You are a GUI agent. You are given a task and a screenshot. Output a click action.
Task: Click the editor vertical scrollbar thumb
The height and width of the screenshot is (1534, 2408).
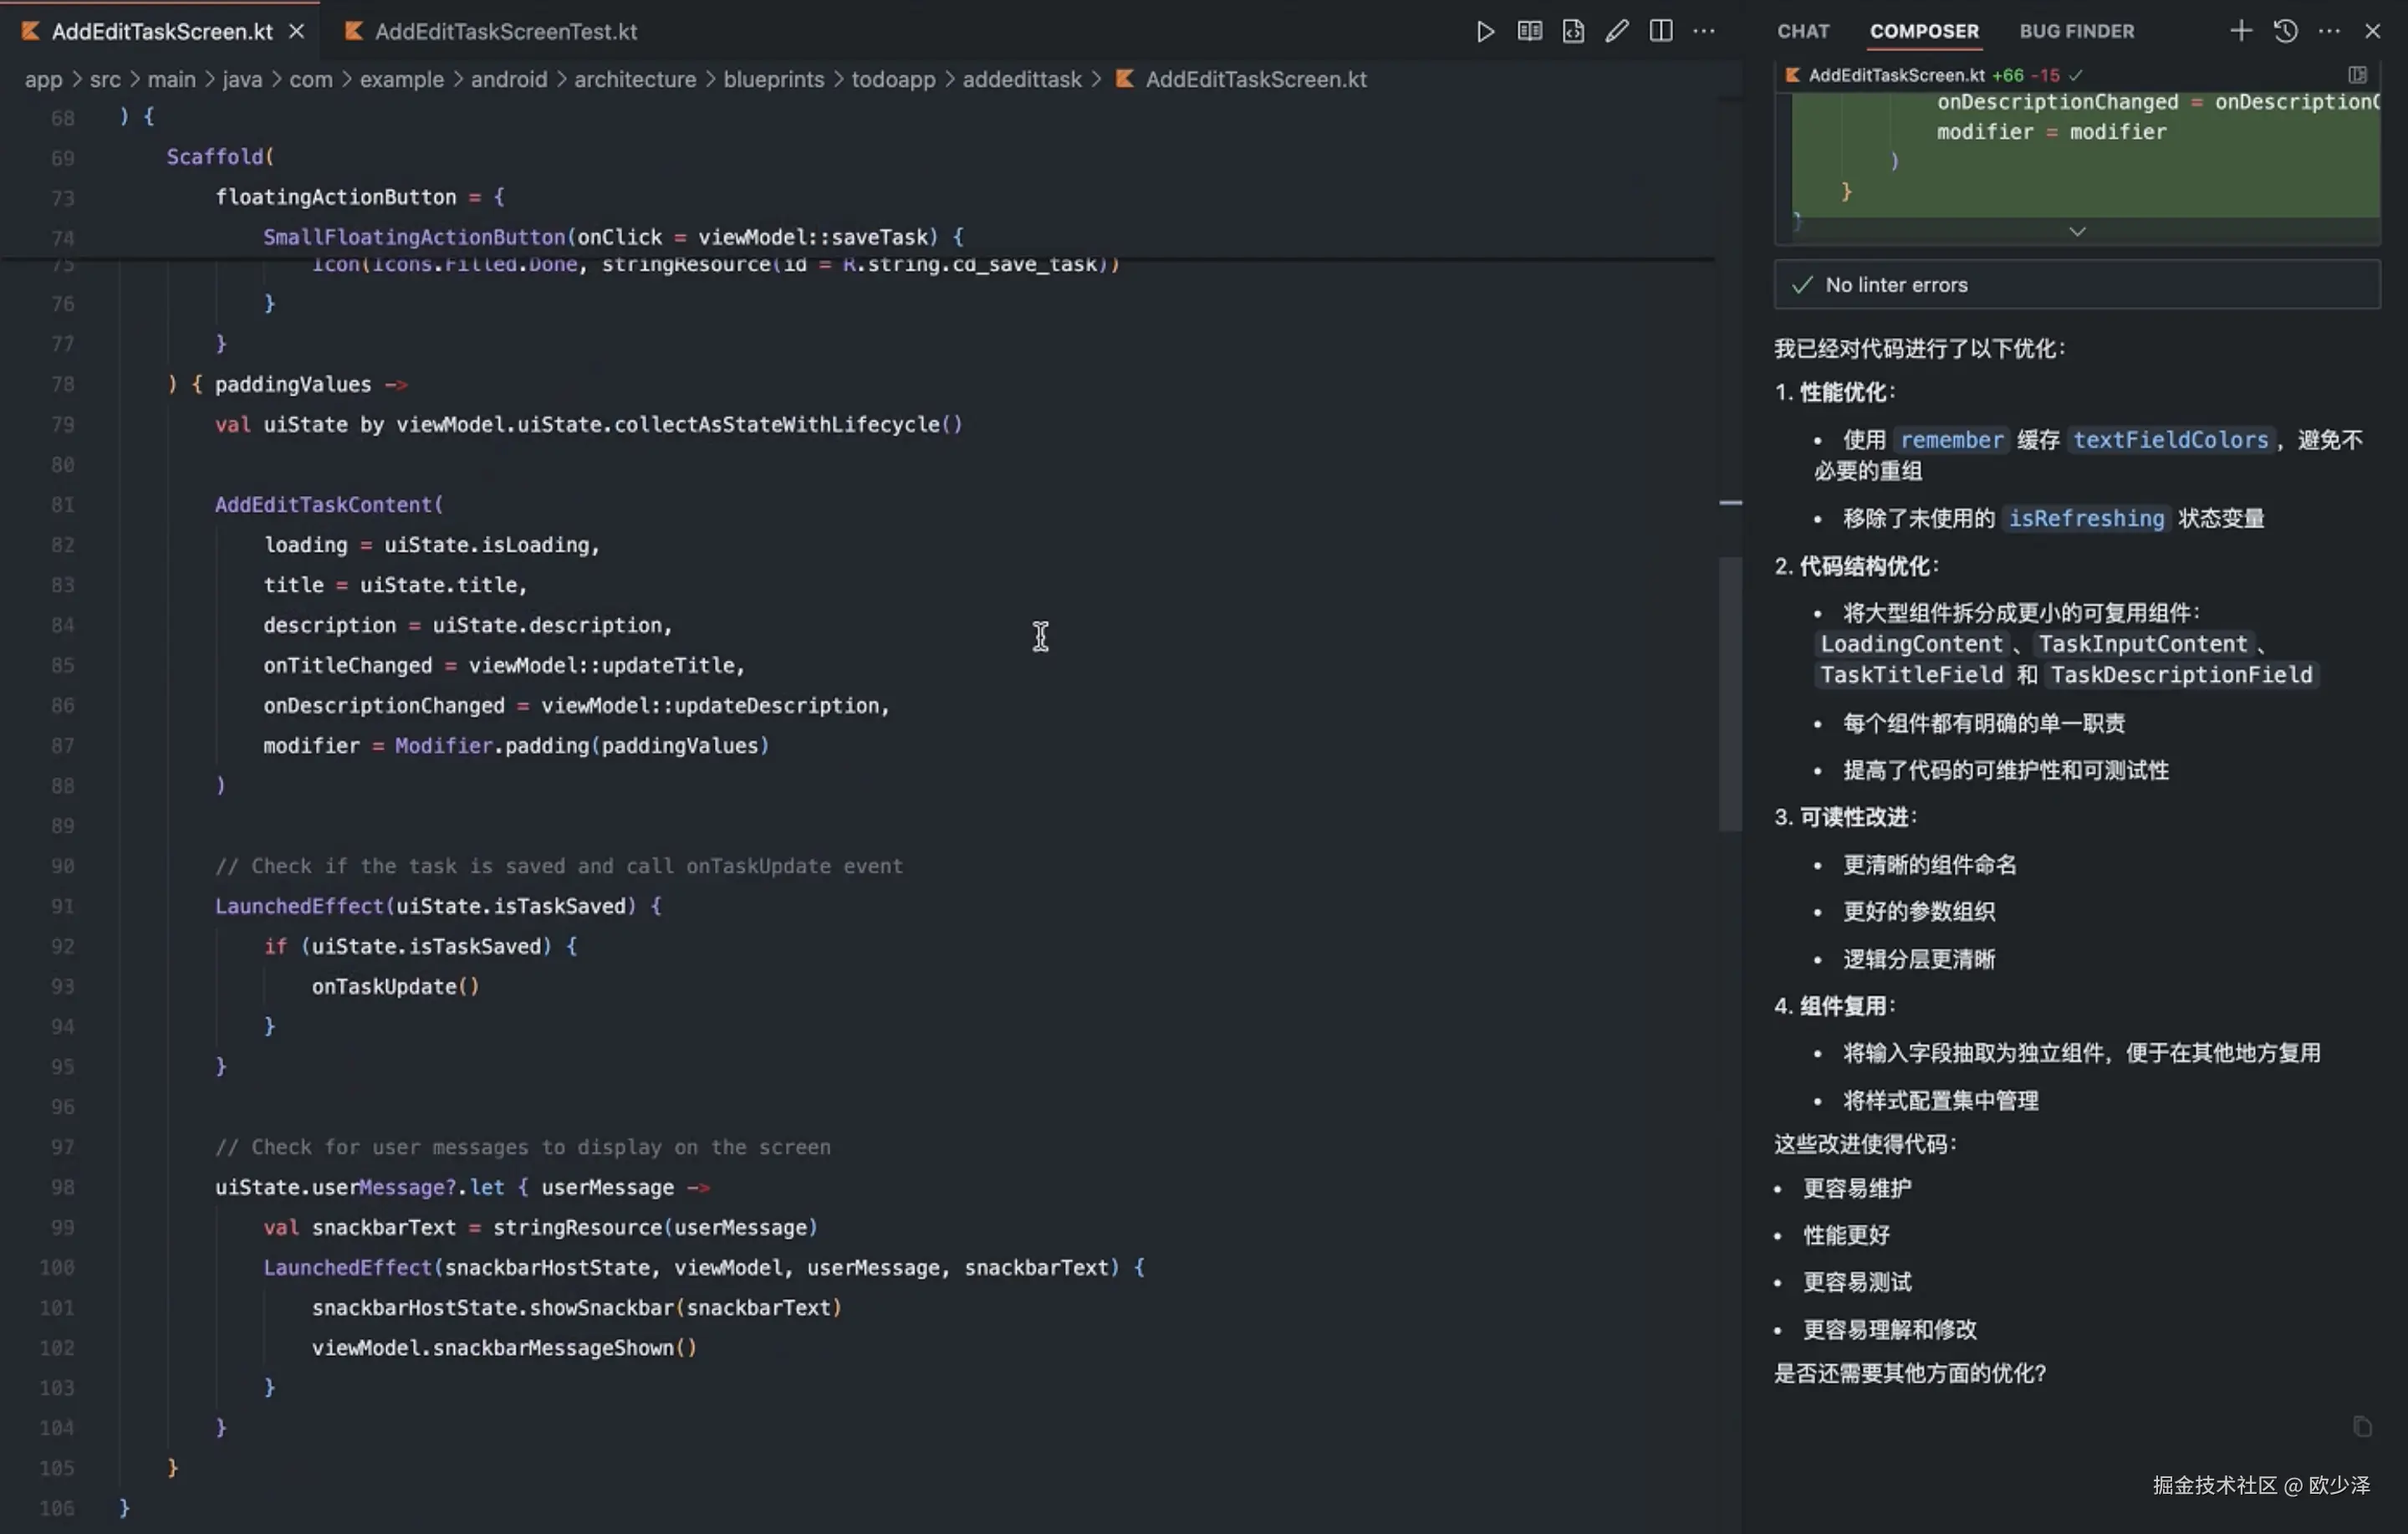coord(1730,693)
